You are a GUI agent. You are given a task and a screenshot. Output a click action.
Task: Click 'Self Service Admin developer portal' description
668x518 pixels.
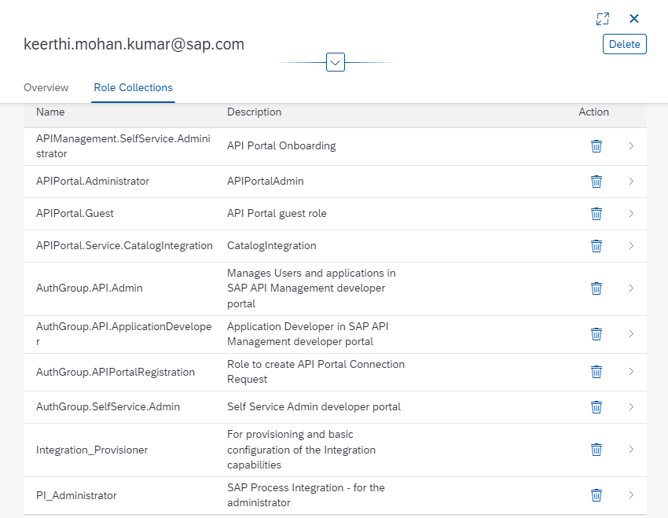pyautogui.click(x=314, y=407)
